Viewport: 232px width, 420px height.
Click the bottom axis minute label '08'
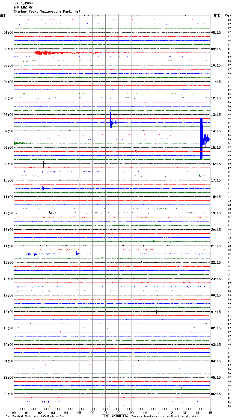(118, 413)
